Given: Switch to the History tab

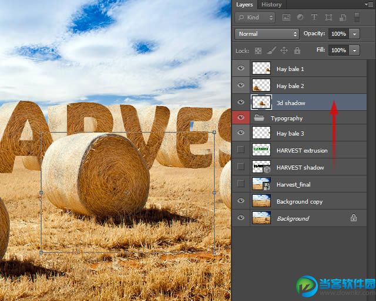Looking at the screenshot, I should 271,5.
